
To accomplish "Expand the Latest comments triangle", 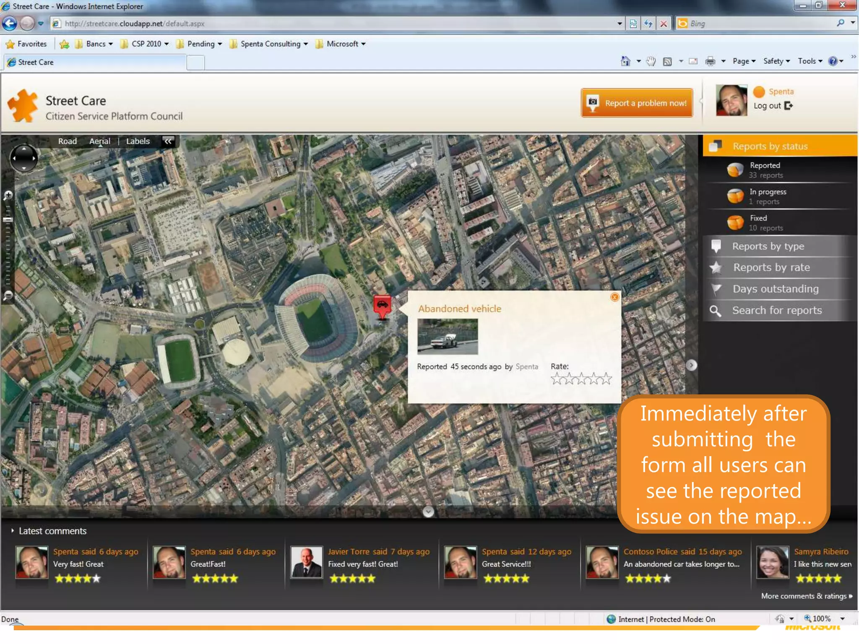I will tap(13, 531).
